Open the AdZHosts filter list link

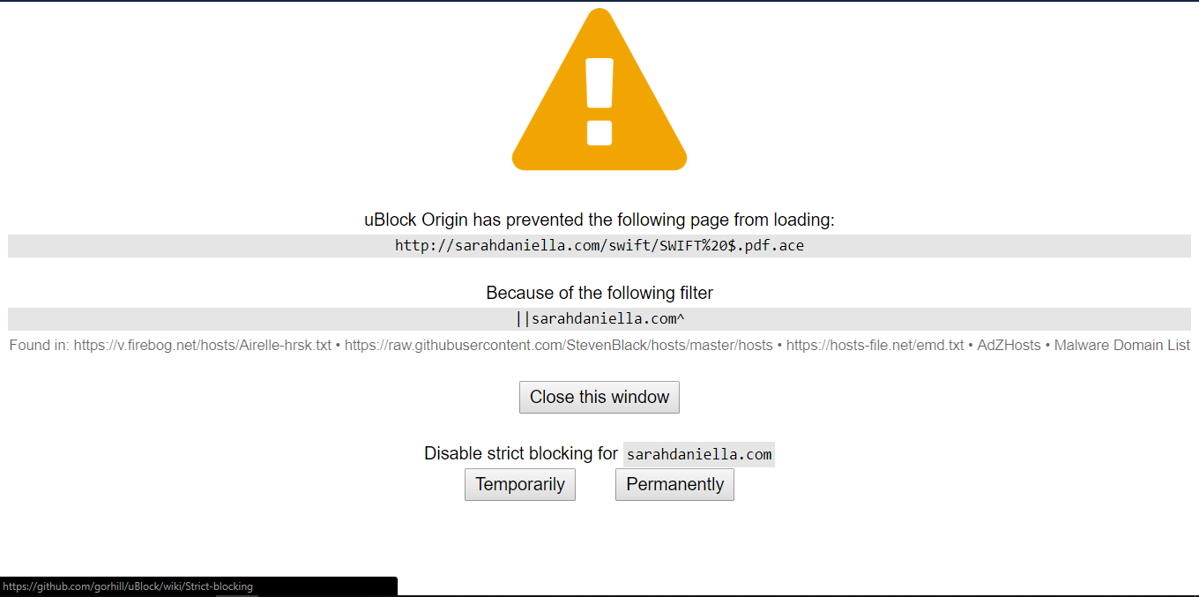click(1009, 346)
